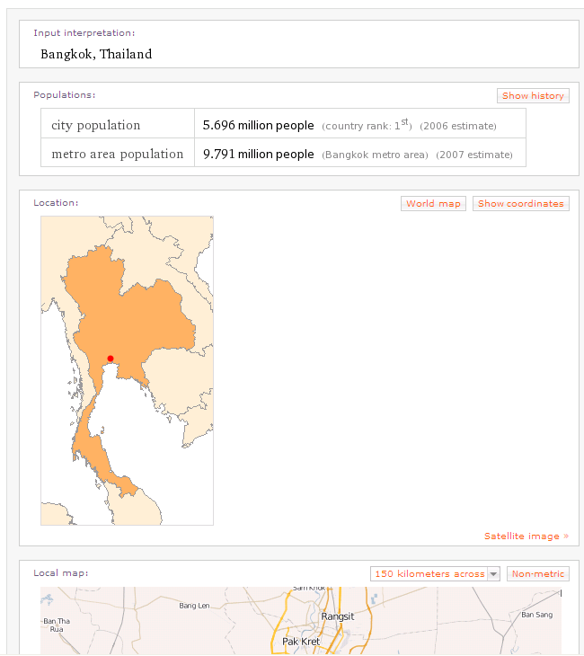Click the red Bangkok dot on the map
This screenshot has width=584, height=656.
[111, 359]
